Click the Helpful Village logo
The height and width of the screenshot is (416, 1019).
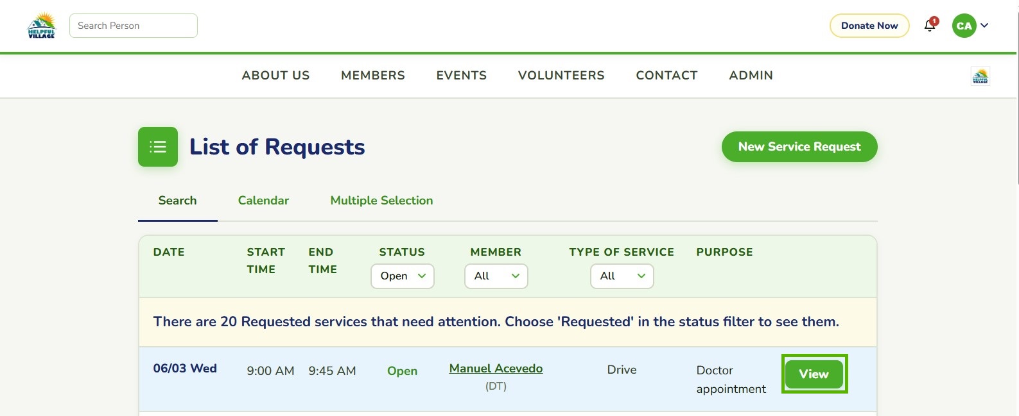point(42,26)
